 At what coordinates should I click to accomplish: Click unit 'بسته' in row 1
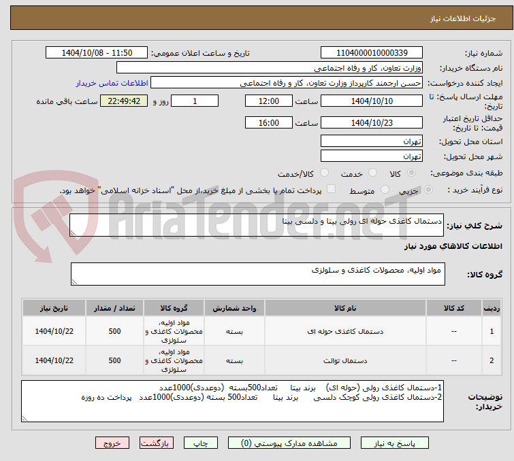[x=234, y=331]
